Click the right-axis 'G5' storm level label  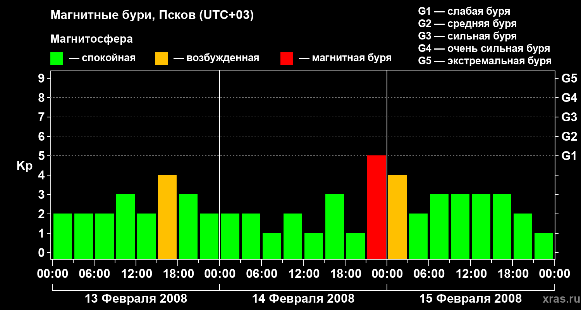coord(569,78)
